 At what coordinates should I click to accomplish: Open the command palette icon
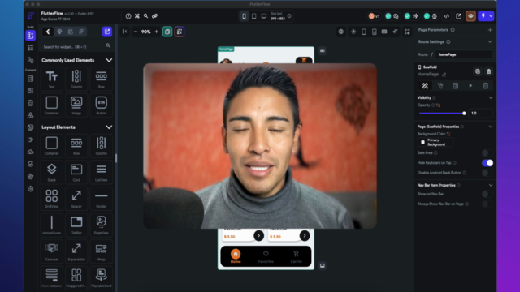coord(137,16)
